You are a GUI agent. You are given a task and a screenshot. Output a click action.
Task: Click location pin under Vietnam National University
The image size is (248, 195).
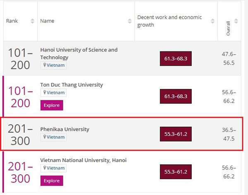click(43, 168)
